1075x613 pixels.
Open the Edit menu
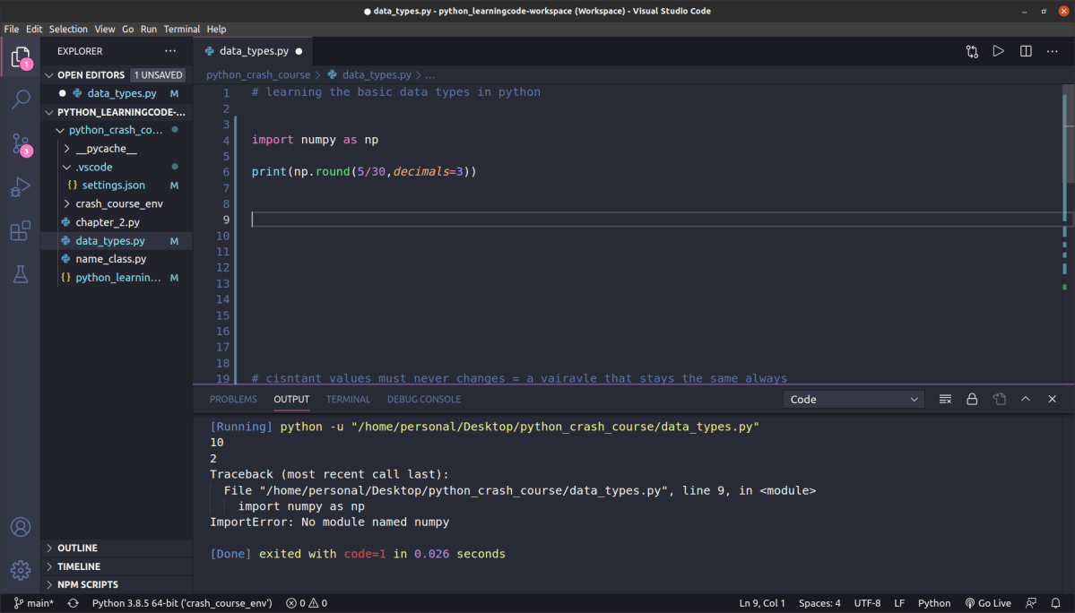(x=34, y=30)
